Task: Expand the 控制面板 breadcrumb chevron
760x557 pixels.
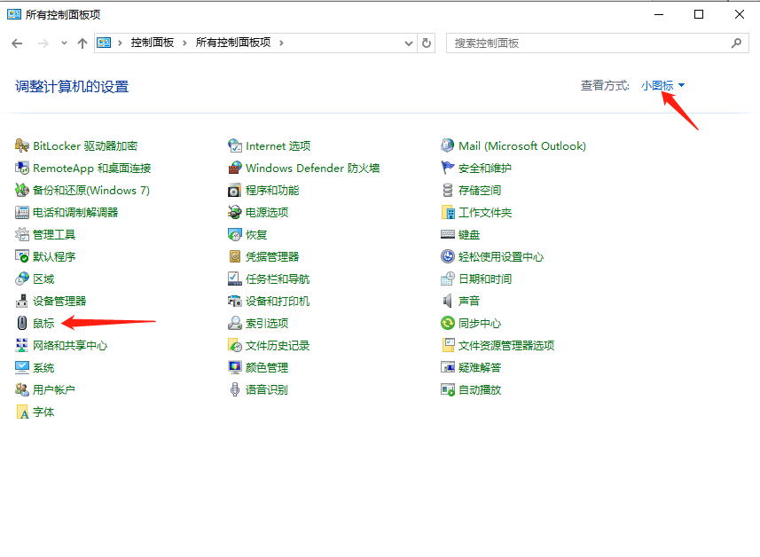Action: coord(184,42)
